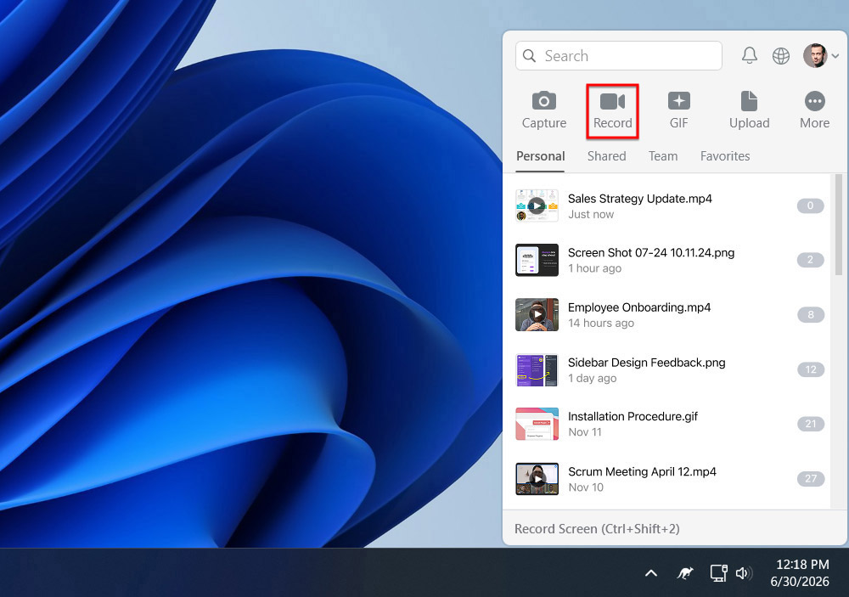Click the file list scrollbar
The height and width of the screenshot is (597, 849).
pos(838,225)
